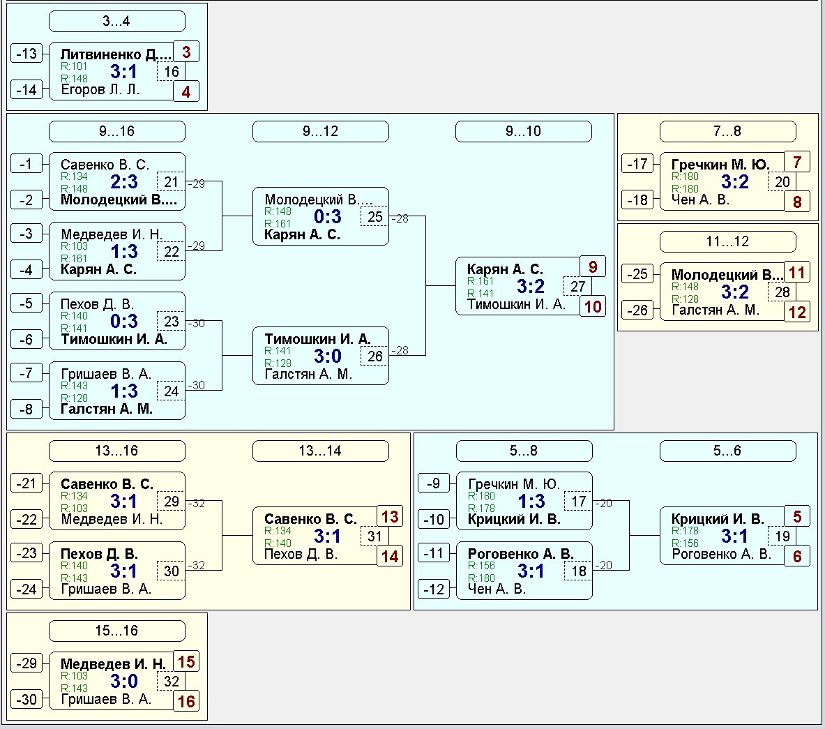Select the 9...10 round header
825x729 pixels.
click(x=524, y=131)
